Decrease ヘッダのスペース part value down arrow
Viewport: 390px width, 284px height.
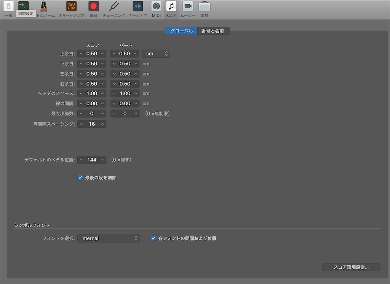click(x=114, y=94)
